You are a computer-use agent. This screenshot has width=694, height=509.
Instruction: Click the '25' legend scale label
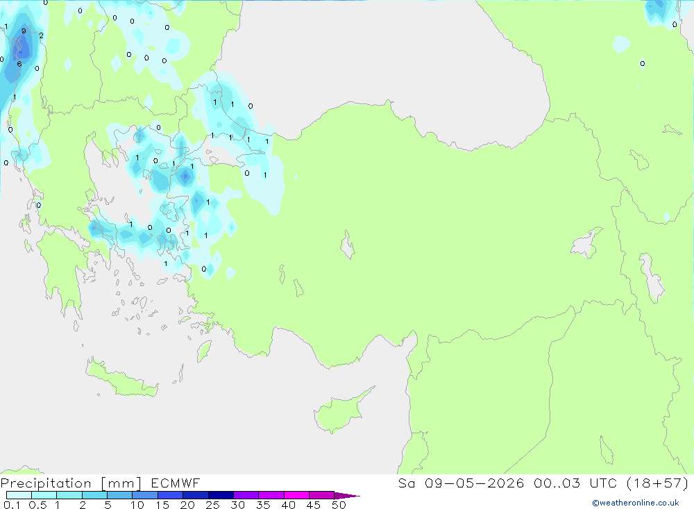(212, 505)
